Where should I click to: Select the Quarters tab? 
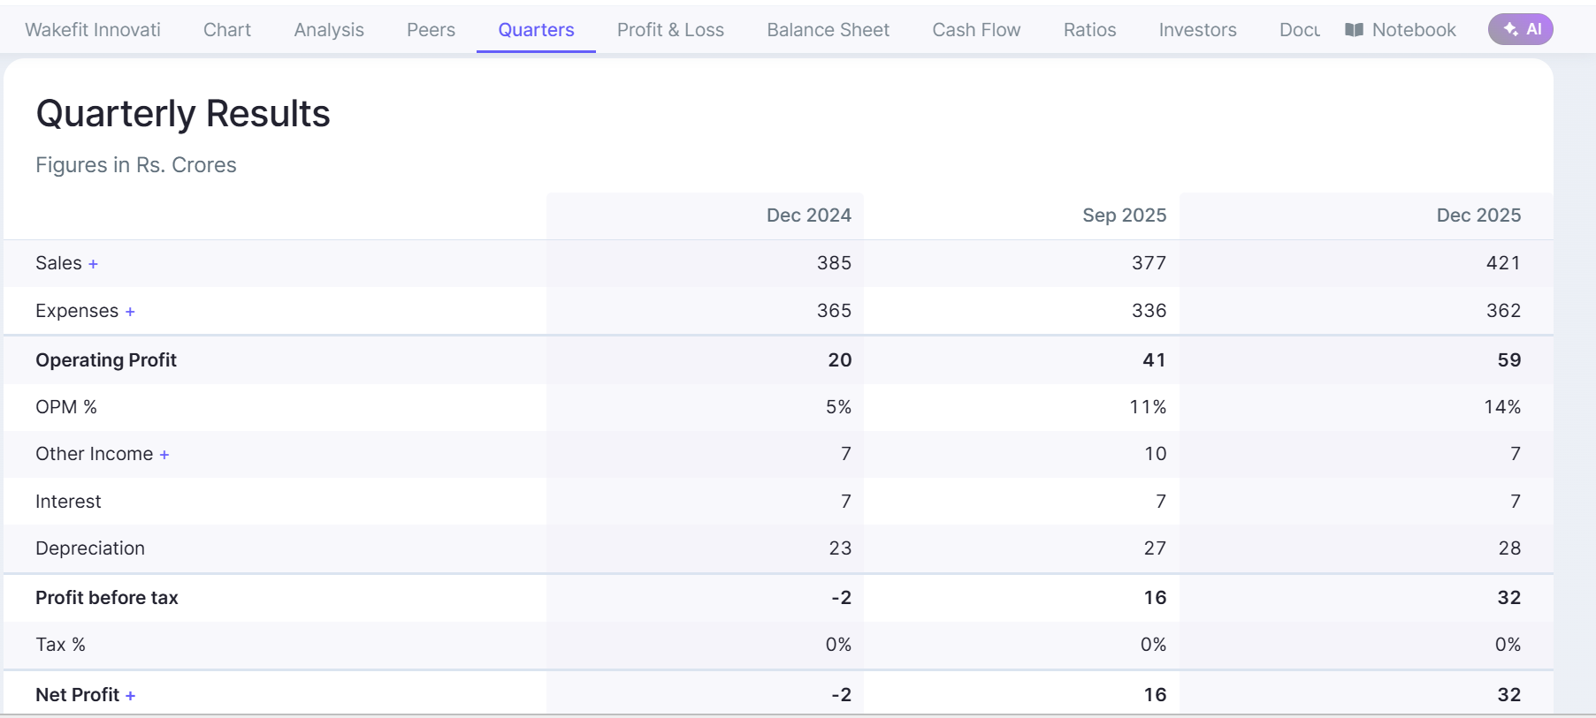[536, 30]
